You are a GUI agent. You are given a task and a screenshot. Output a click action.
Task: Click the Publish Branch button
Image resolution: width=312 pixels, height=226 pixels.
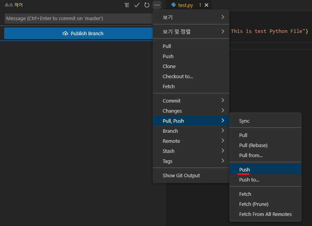coord(78,33)
